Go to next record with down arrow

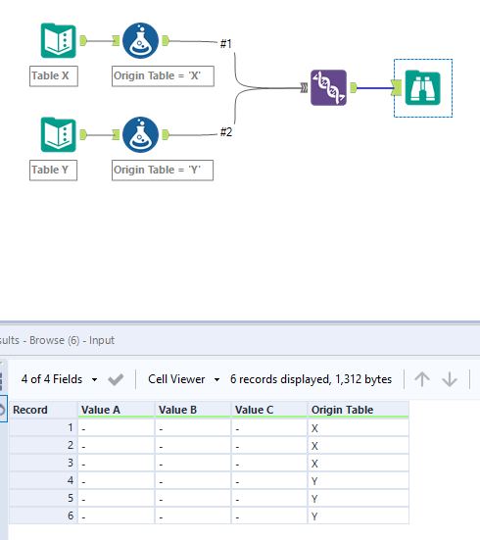click(x=450, y=379)
